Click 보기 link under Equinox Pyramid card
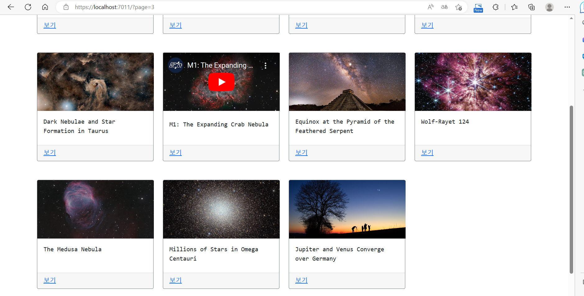584x296 pixels. [301, 153]
